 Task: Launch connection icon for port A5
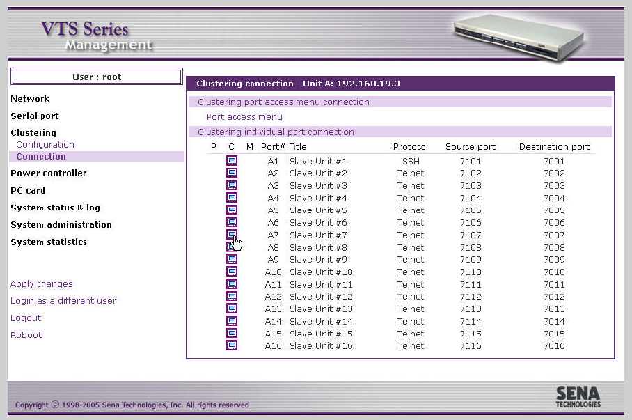pos(232,210)
